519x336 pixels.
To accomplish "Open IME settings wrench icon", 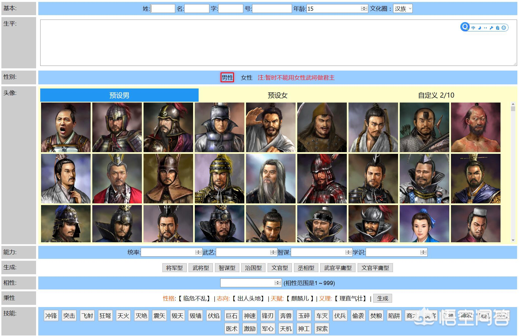I will coord(491,28).
